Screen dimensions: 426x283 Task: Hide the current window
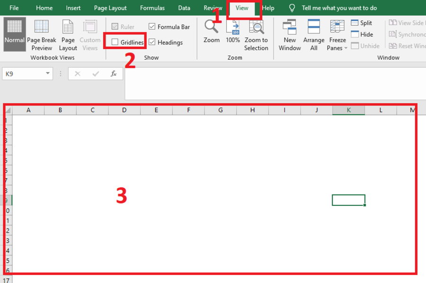click(x=362, y=34)
